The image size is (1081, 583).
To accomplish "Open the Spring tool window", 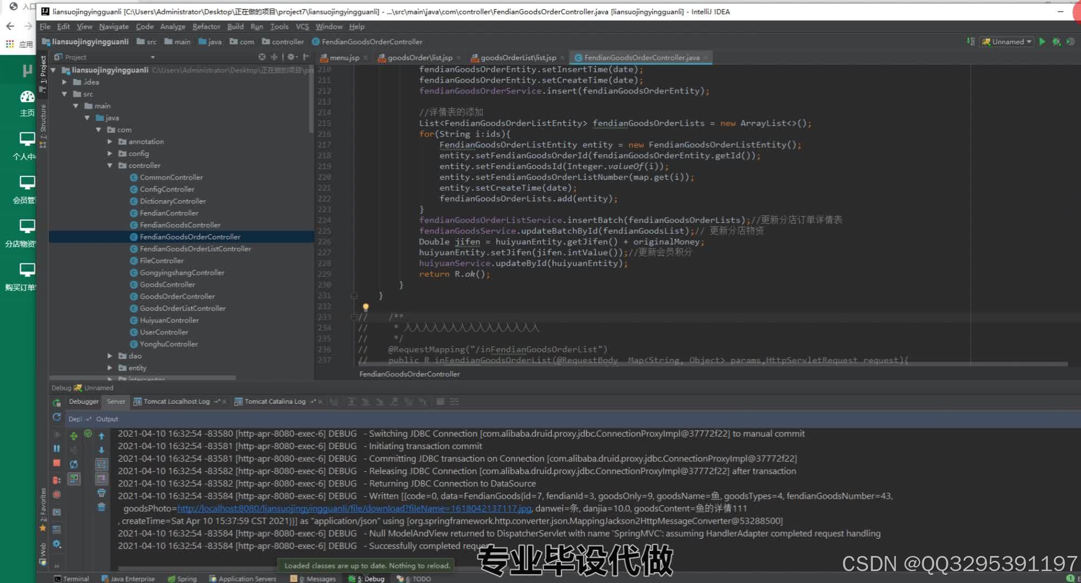I will tap(182, 579).
